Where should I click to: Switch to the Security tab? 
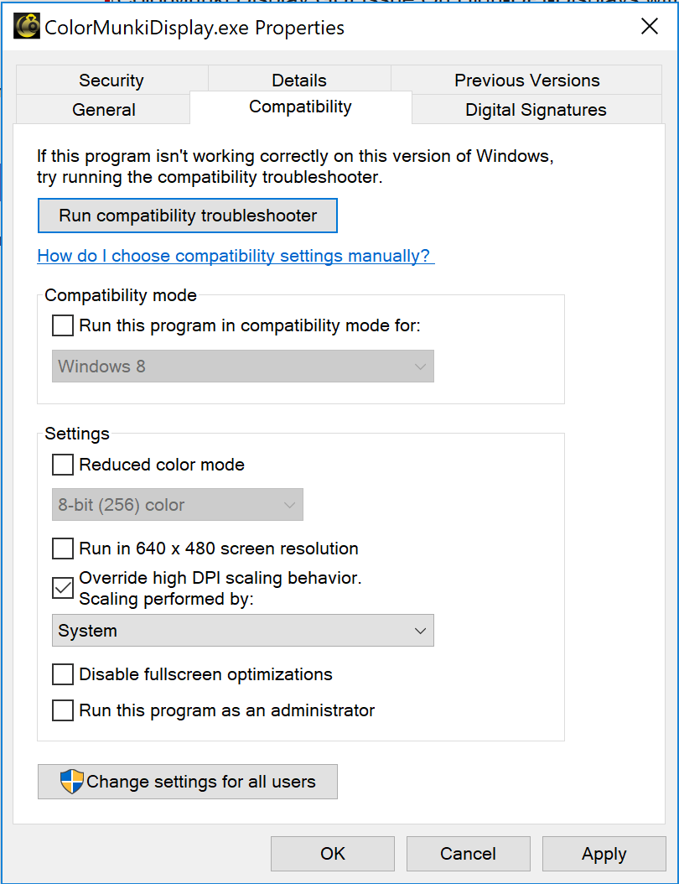point(111,80)
